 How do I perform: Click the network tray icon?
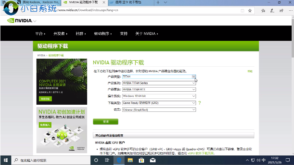(x=253, y=160)
